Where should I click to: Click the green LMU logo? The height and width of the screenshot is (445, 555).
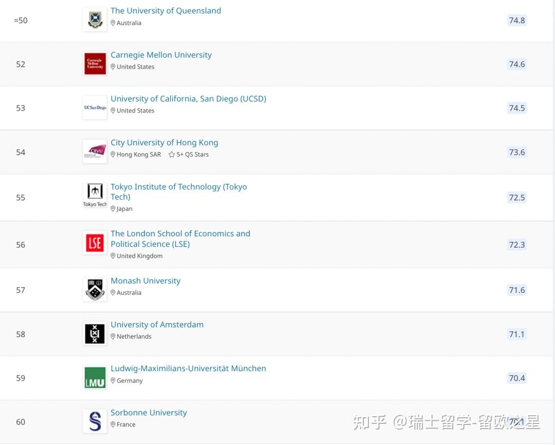pos(95,377)
